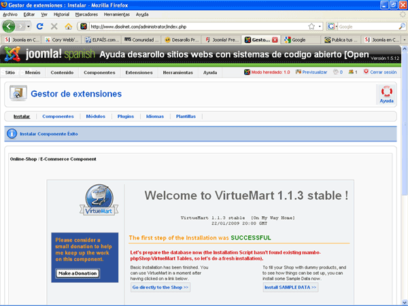Select the Instalar submenu tab
This screenshot has width=408, height=306.
pyautogui.click(x=22, y=116)
